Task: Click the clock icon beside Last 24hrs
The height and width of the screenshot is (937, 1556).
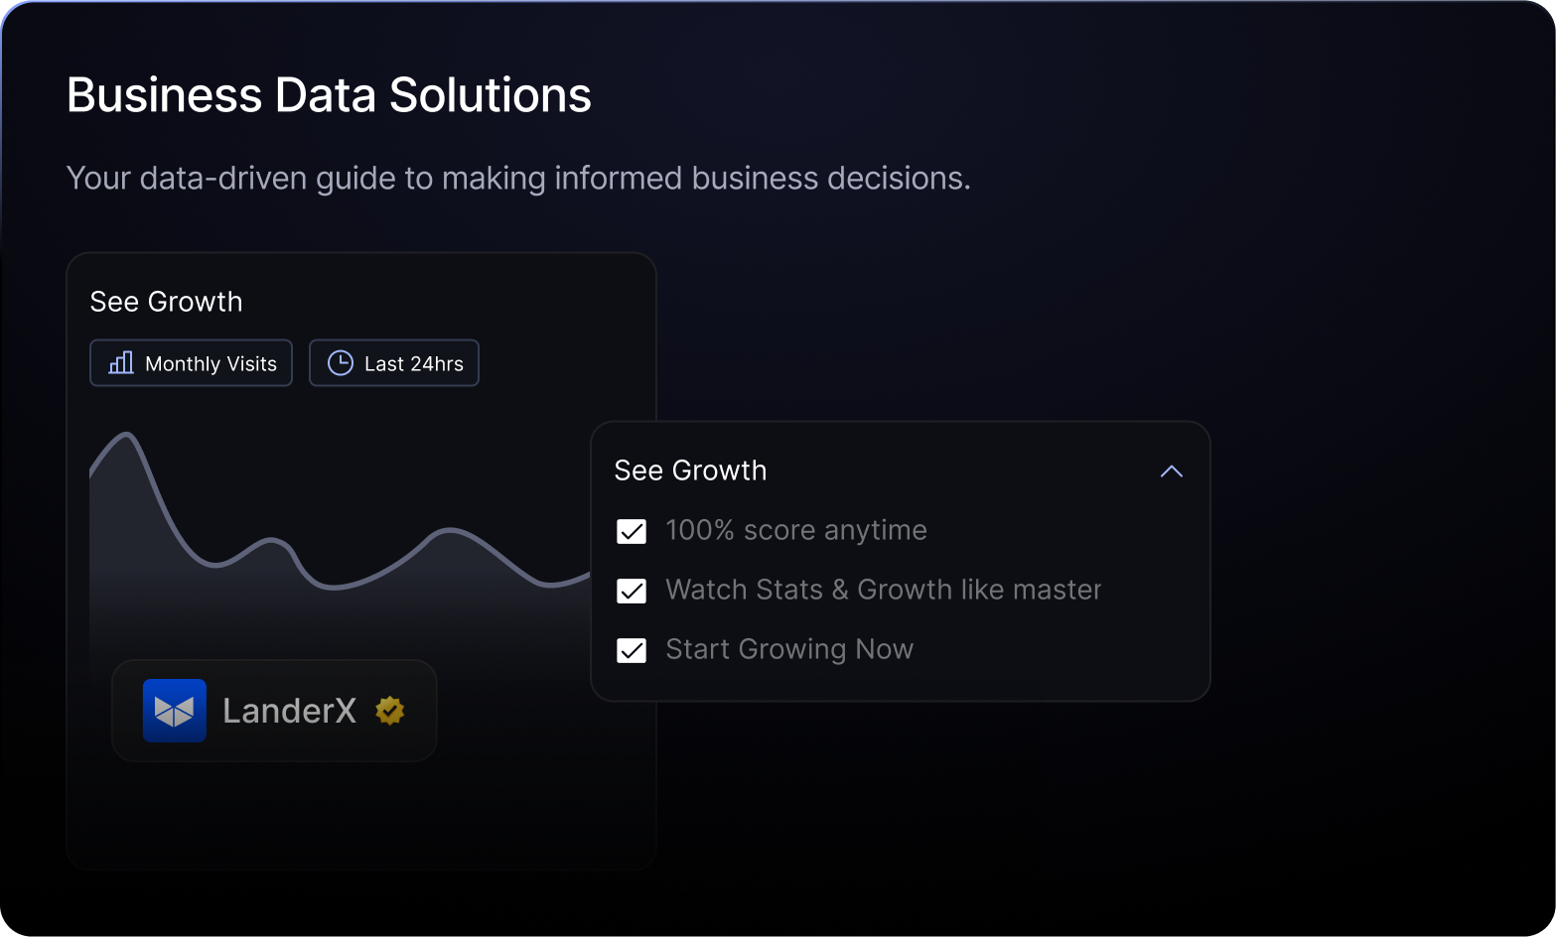Action: coord(341,363)
